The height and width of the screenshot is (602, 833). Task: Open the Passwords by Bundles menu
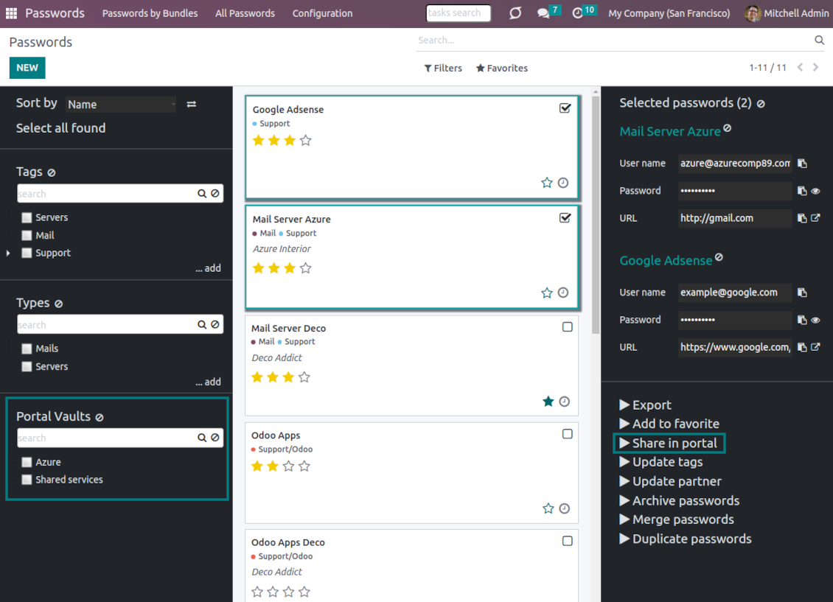[150, 13]
